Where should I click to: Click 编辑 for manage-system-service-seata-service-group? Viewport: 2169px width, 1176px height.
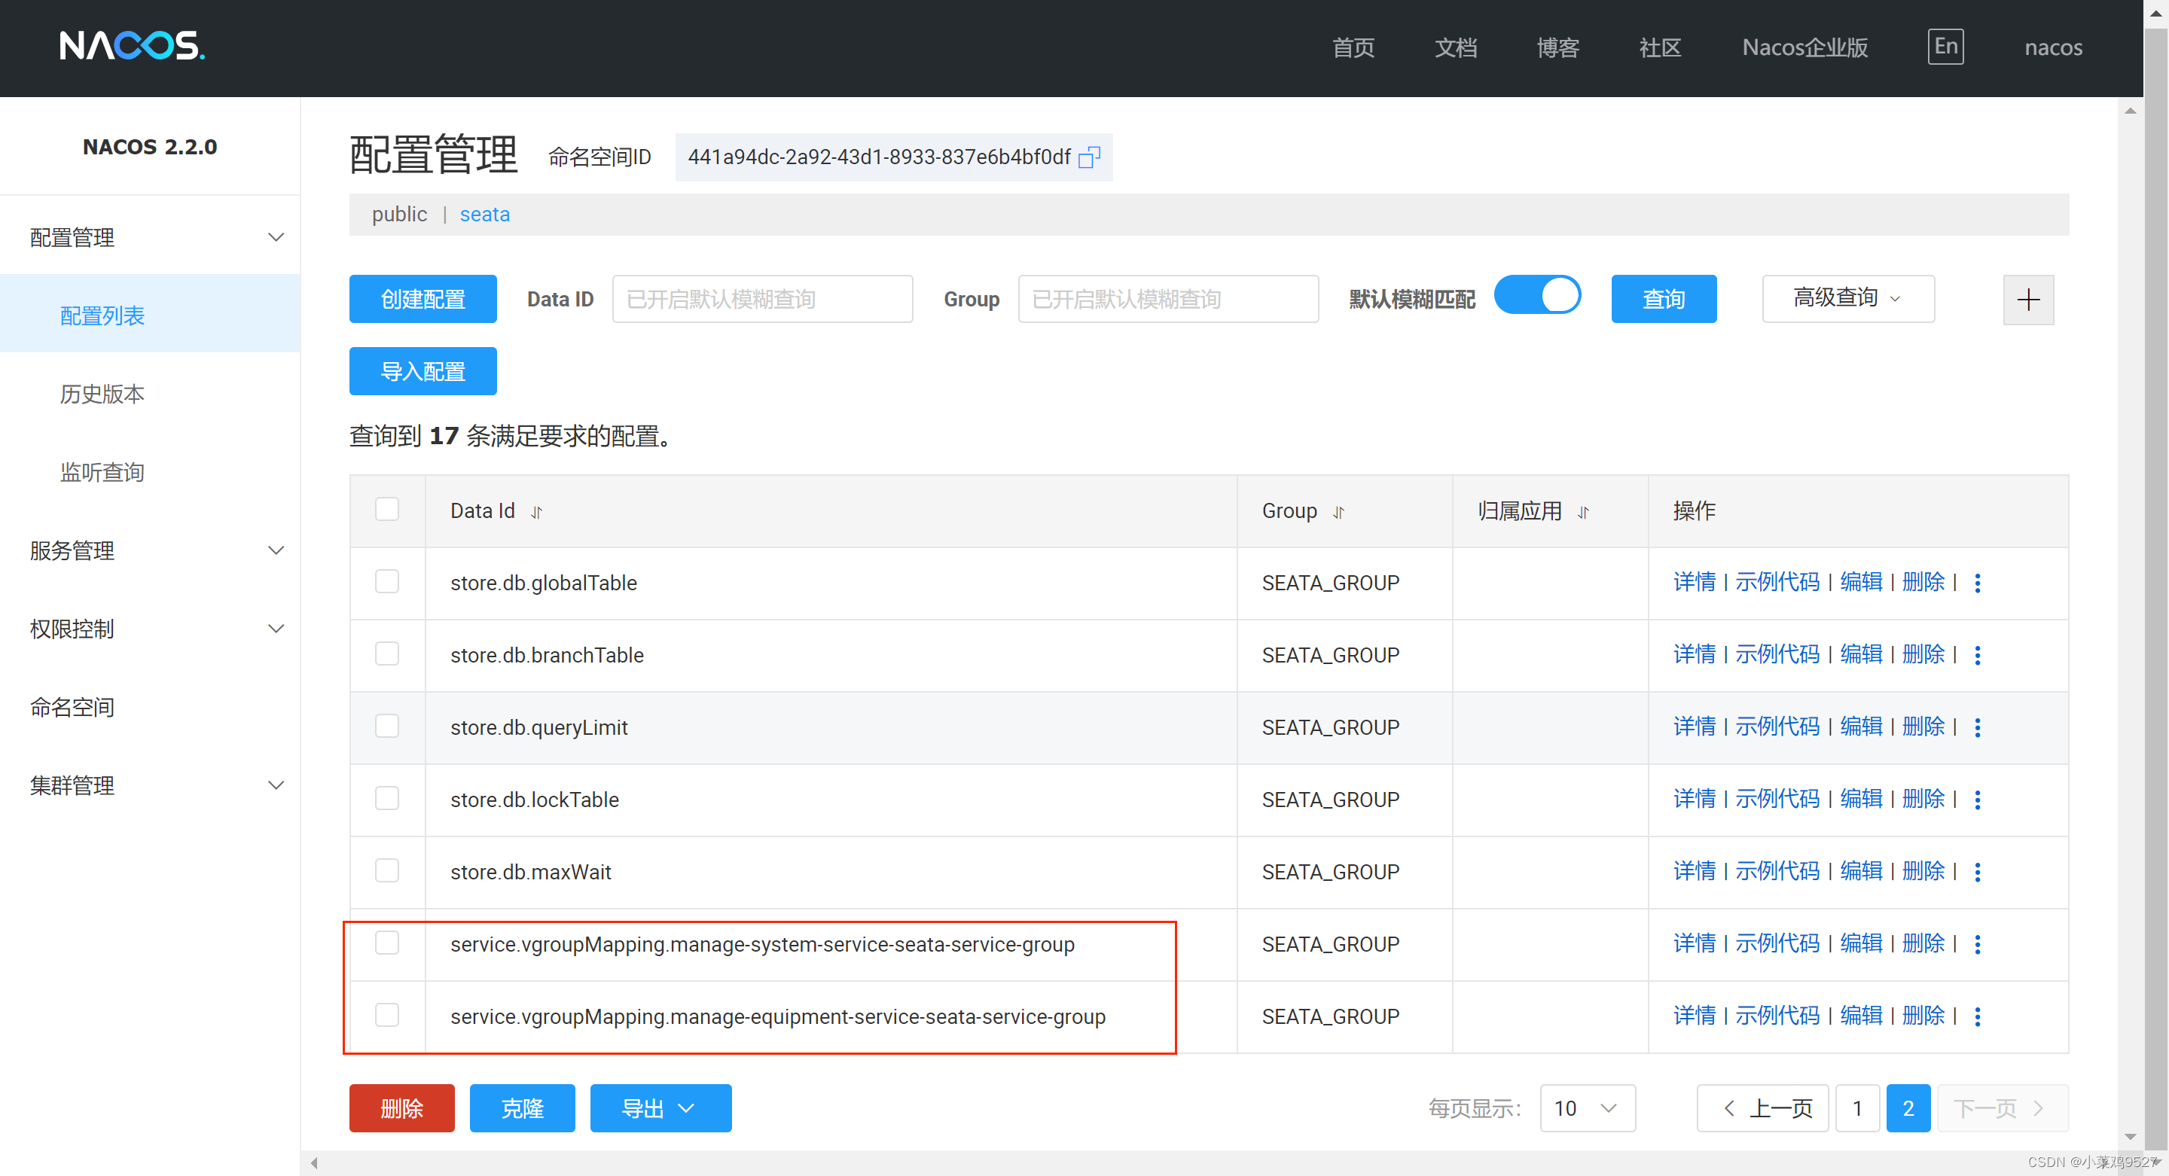1861,943
